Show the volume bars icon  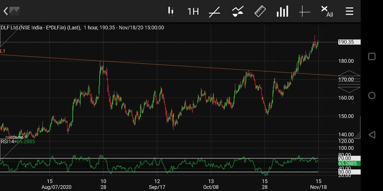282,11
